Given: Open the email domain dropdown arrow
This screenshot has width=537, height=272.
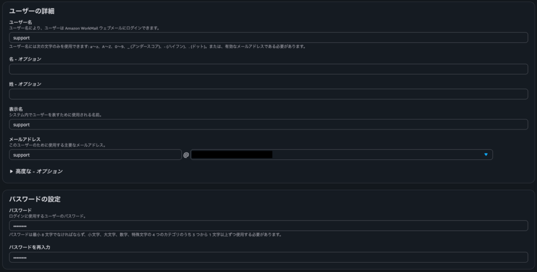Looking at the screenshot, I should click(486, 155).
